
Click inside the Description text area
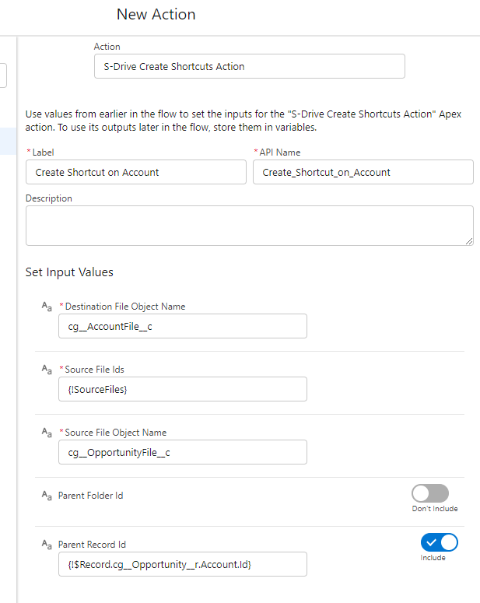point(249,226)
